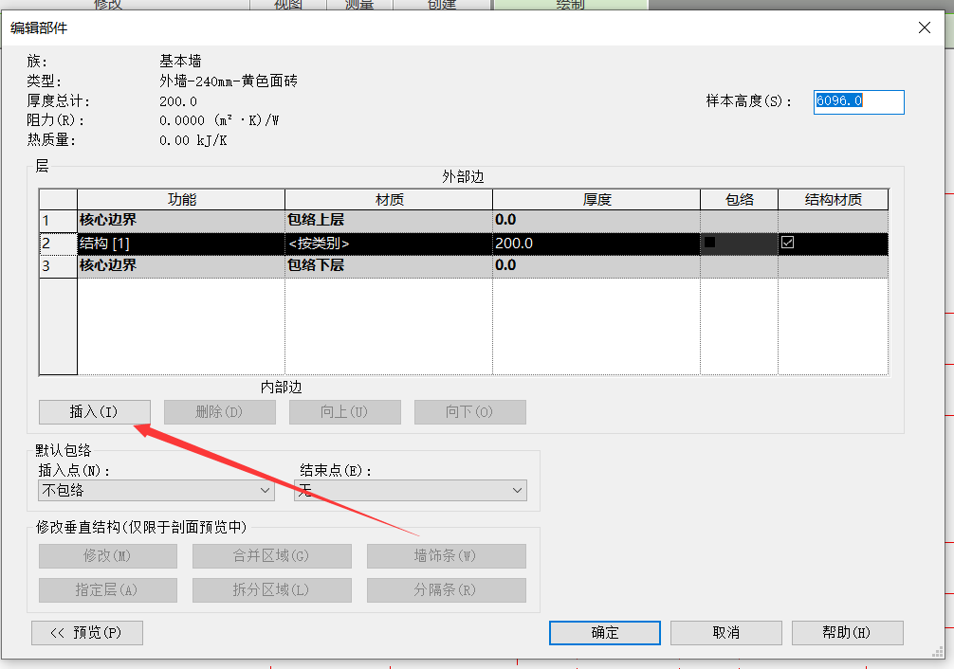Image resolution: width=954 pixels, height=669 pixels.
Task: Click the 功能 column header
Action: [181, 199]
